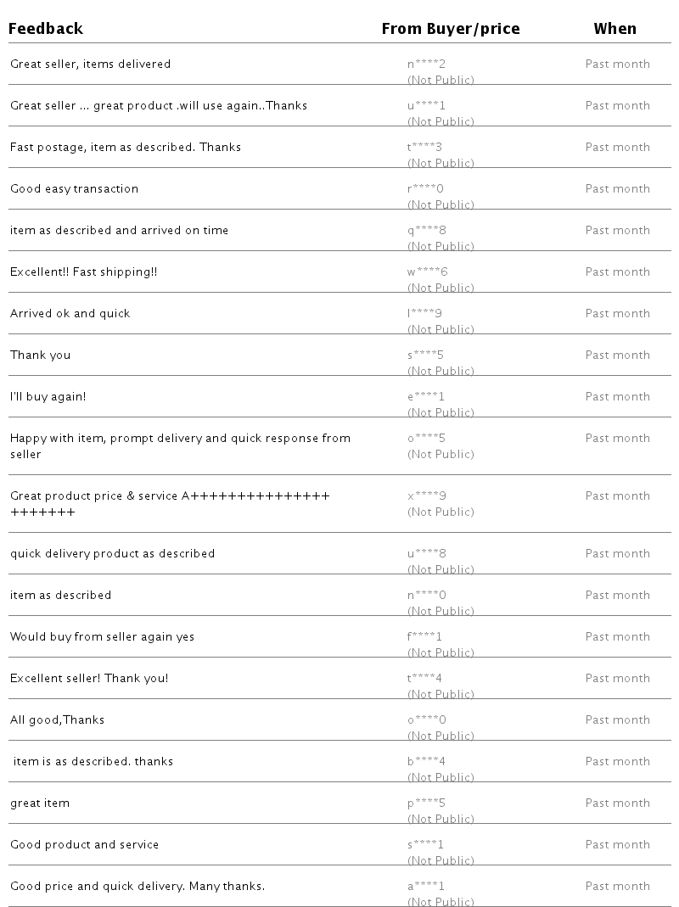Click buyer u****1's username

point(426,106)
